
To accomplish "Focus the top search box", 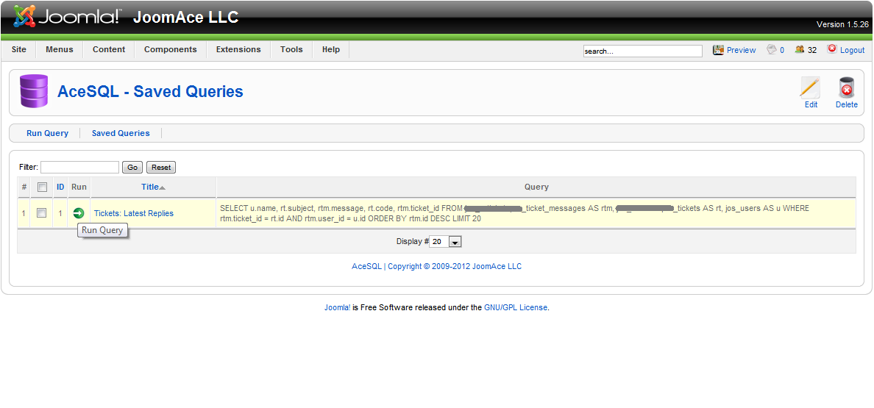I will click(643, 51).
